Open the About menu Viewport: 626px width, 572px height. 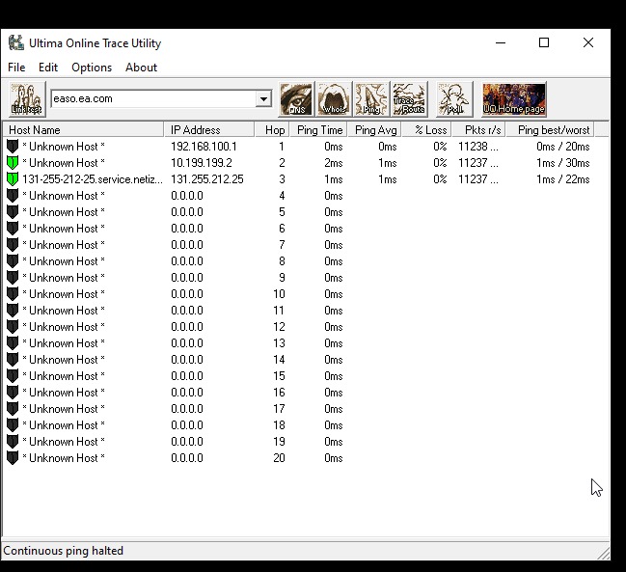pos(141,68)
